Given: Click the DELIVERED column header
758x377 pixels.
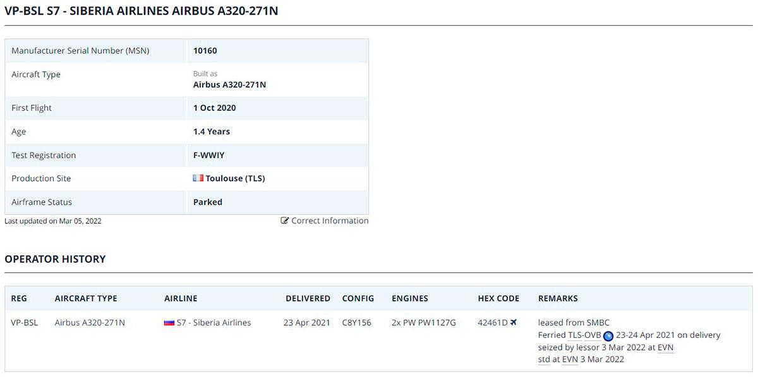Looking at the screenshot, I should coord(308,298).
